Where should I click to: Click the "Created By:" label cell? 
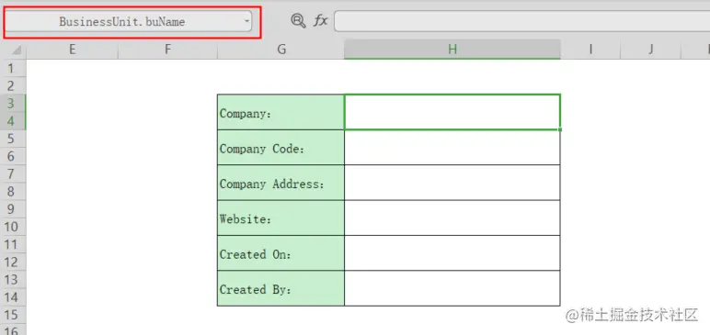pos(281,288)
